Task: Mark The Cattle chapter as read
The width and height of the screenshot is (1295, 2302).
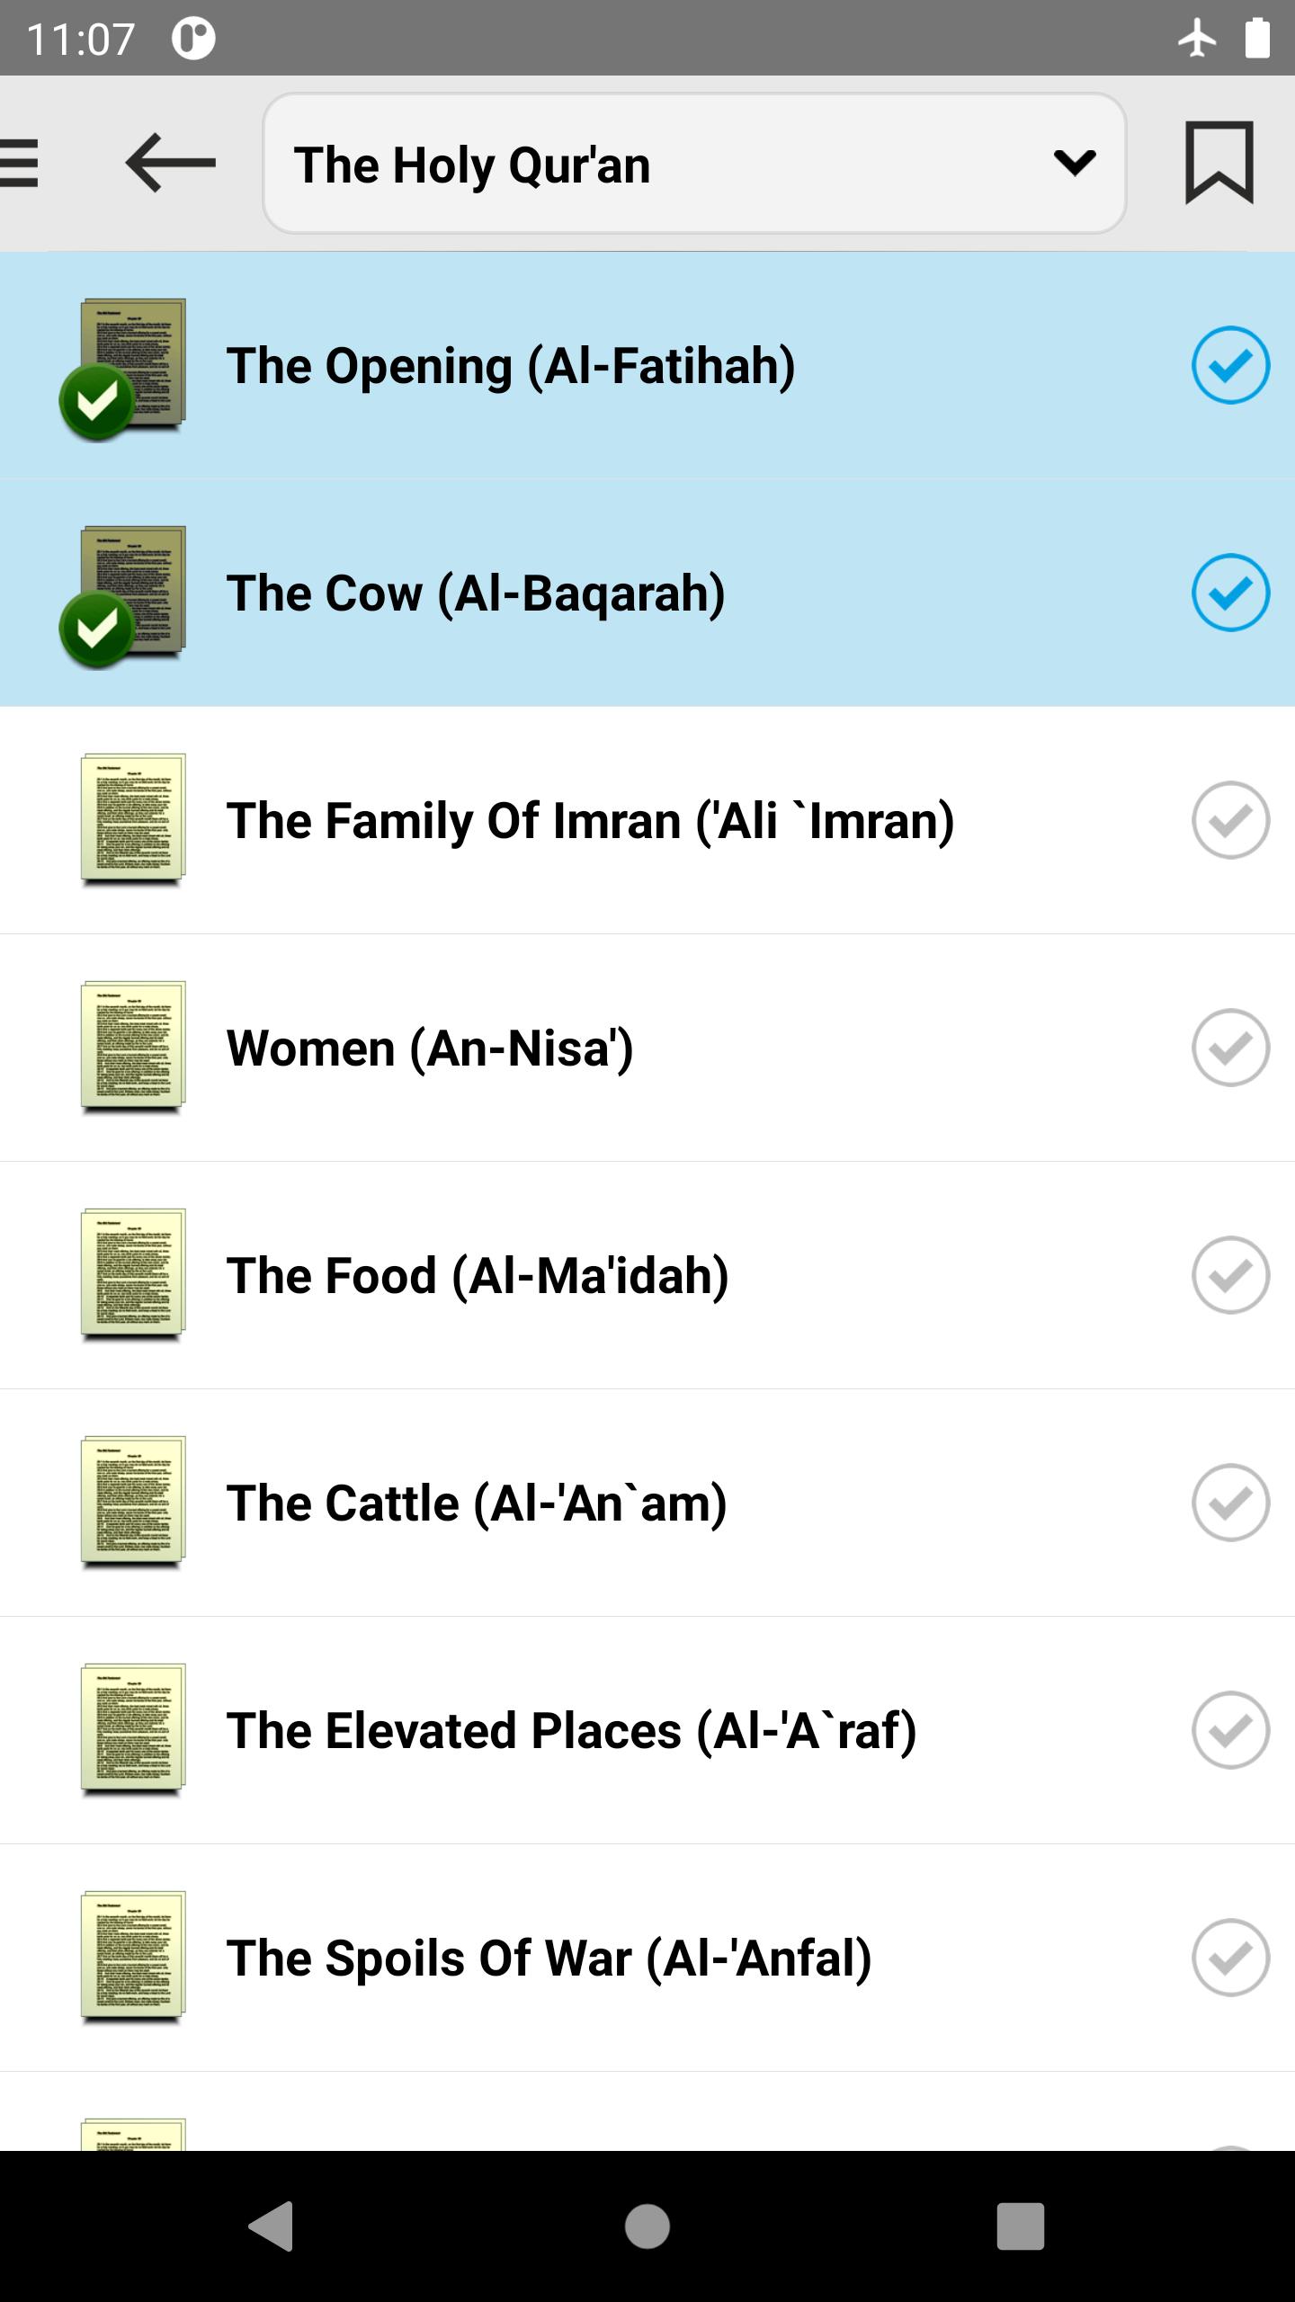Action: point(1230,1503)
